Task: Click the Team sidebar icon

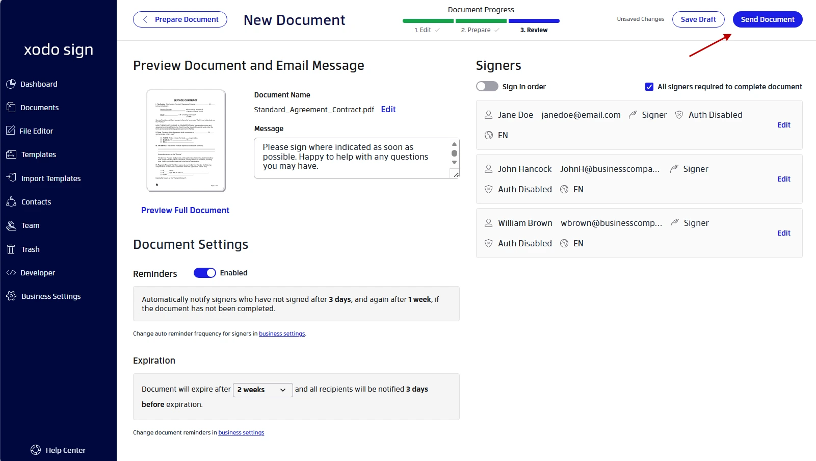Action: pos(11,225)
